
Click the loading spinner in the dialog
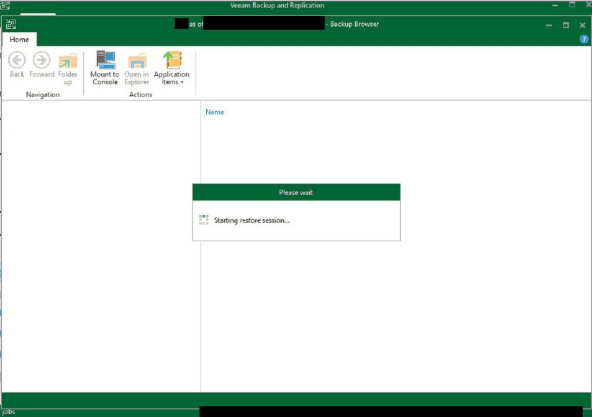(203, 220)
